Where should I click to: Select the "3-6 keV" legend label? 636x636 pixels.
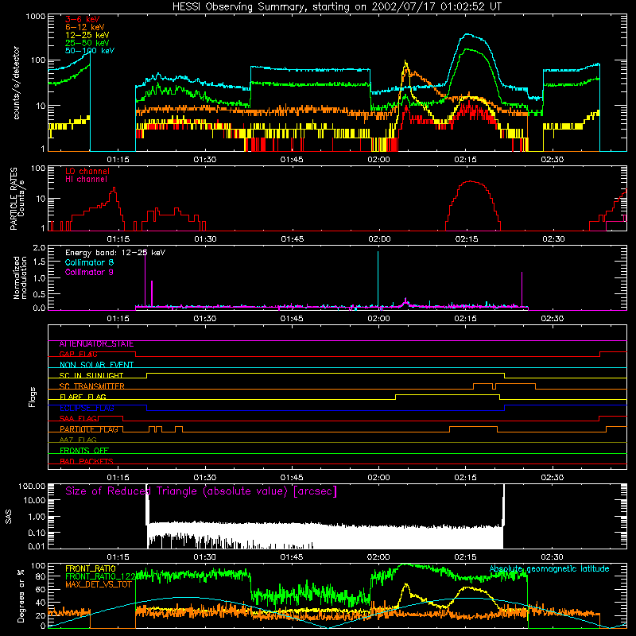(83, 19)
